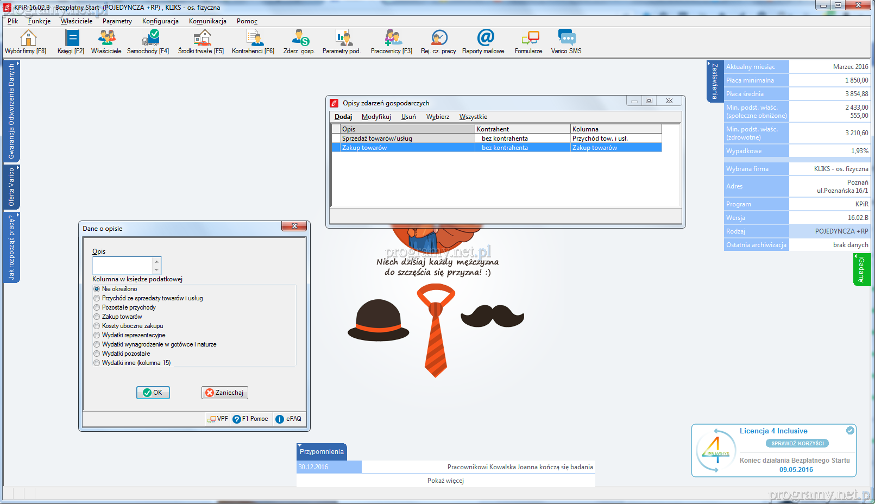Open Kontrahenci toolbar icon
Viewport: 875px width, 504px height.
point(254,39)
